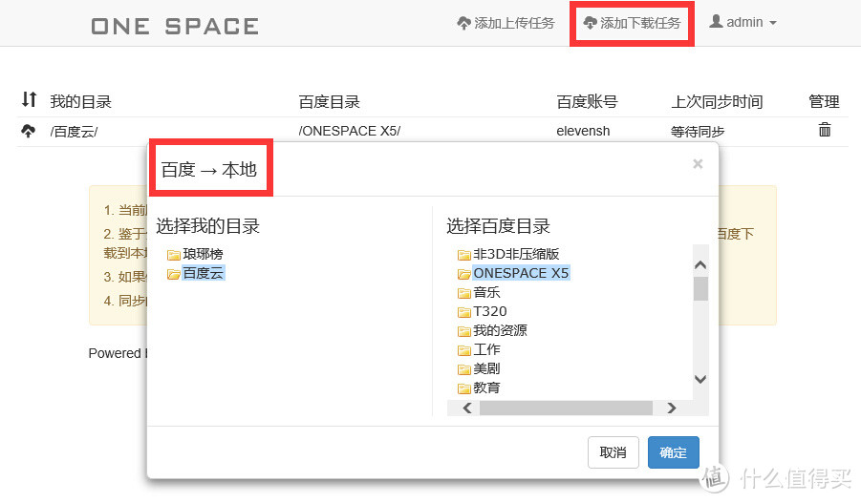
Task: Click the ONE SPACE logo
Action: coord(175,27)
